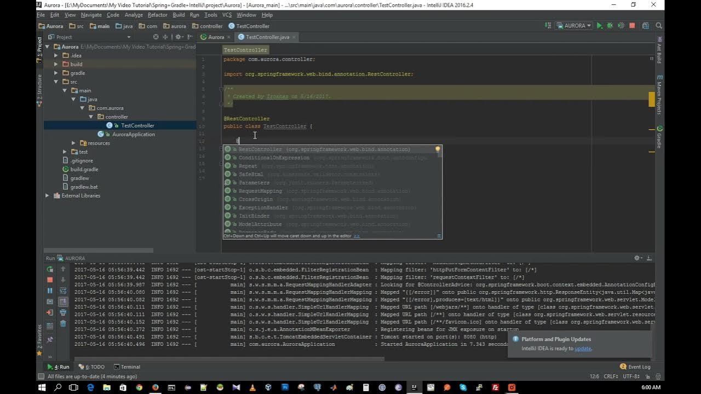Stop the process in the Run panel
The width and height of the screenshot is (701, 394).
pyautogui.click(x=50, y=280)
